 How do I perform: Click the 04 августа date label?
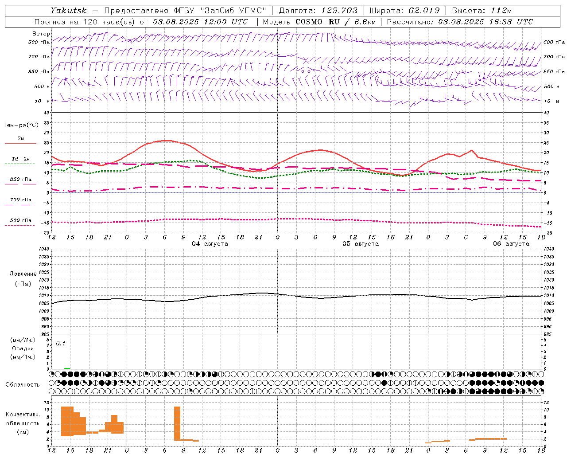[210, 244]
